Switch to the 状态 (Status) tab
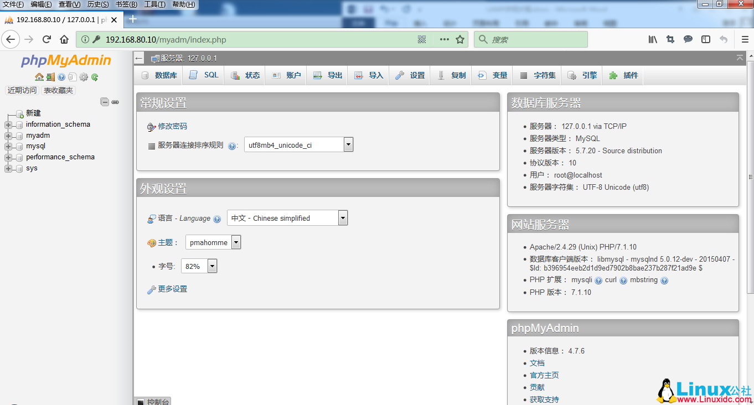 (249, 75)
